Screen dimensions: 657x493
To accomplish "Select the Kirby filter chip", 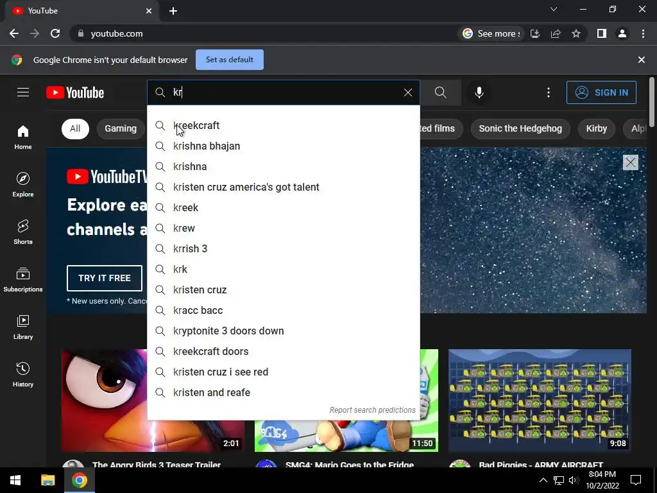I will [596, 128].
